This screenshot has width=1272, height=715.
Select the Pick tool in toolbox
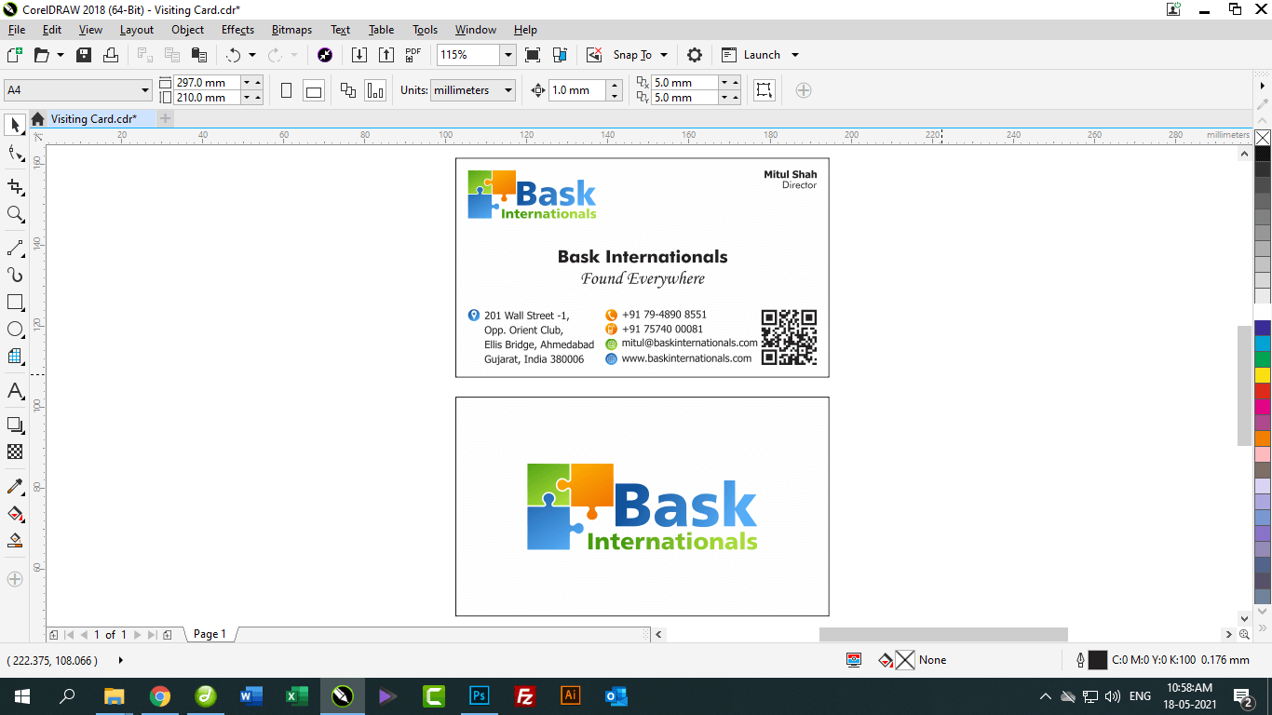15,125
